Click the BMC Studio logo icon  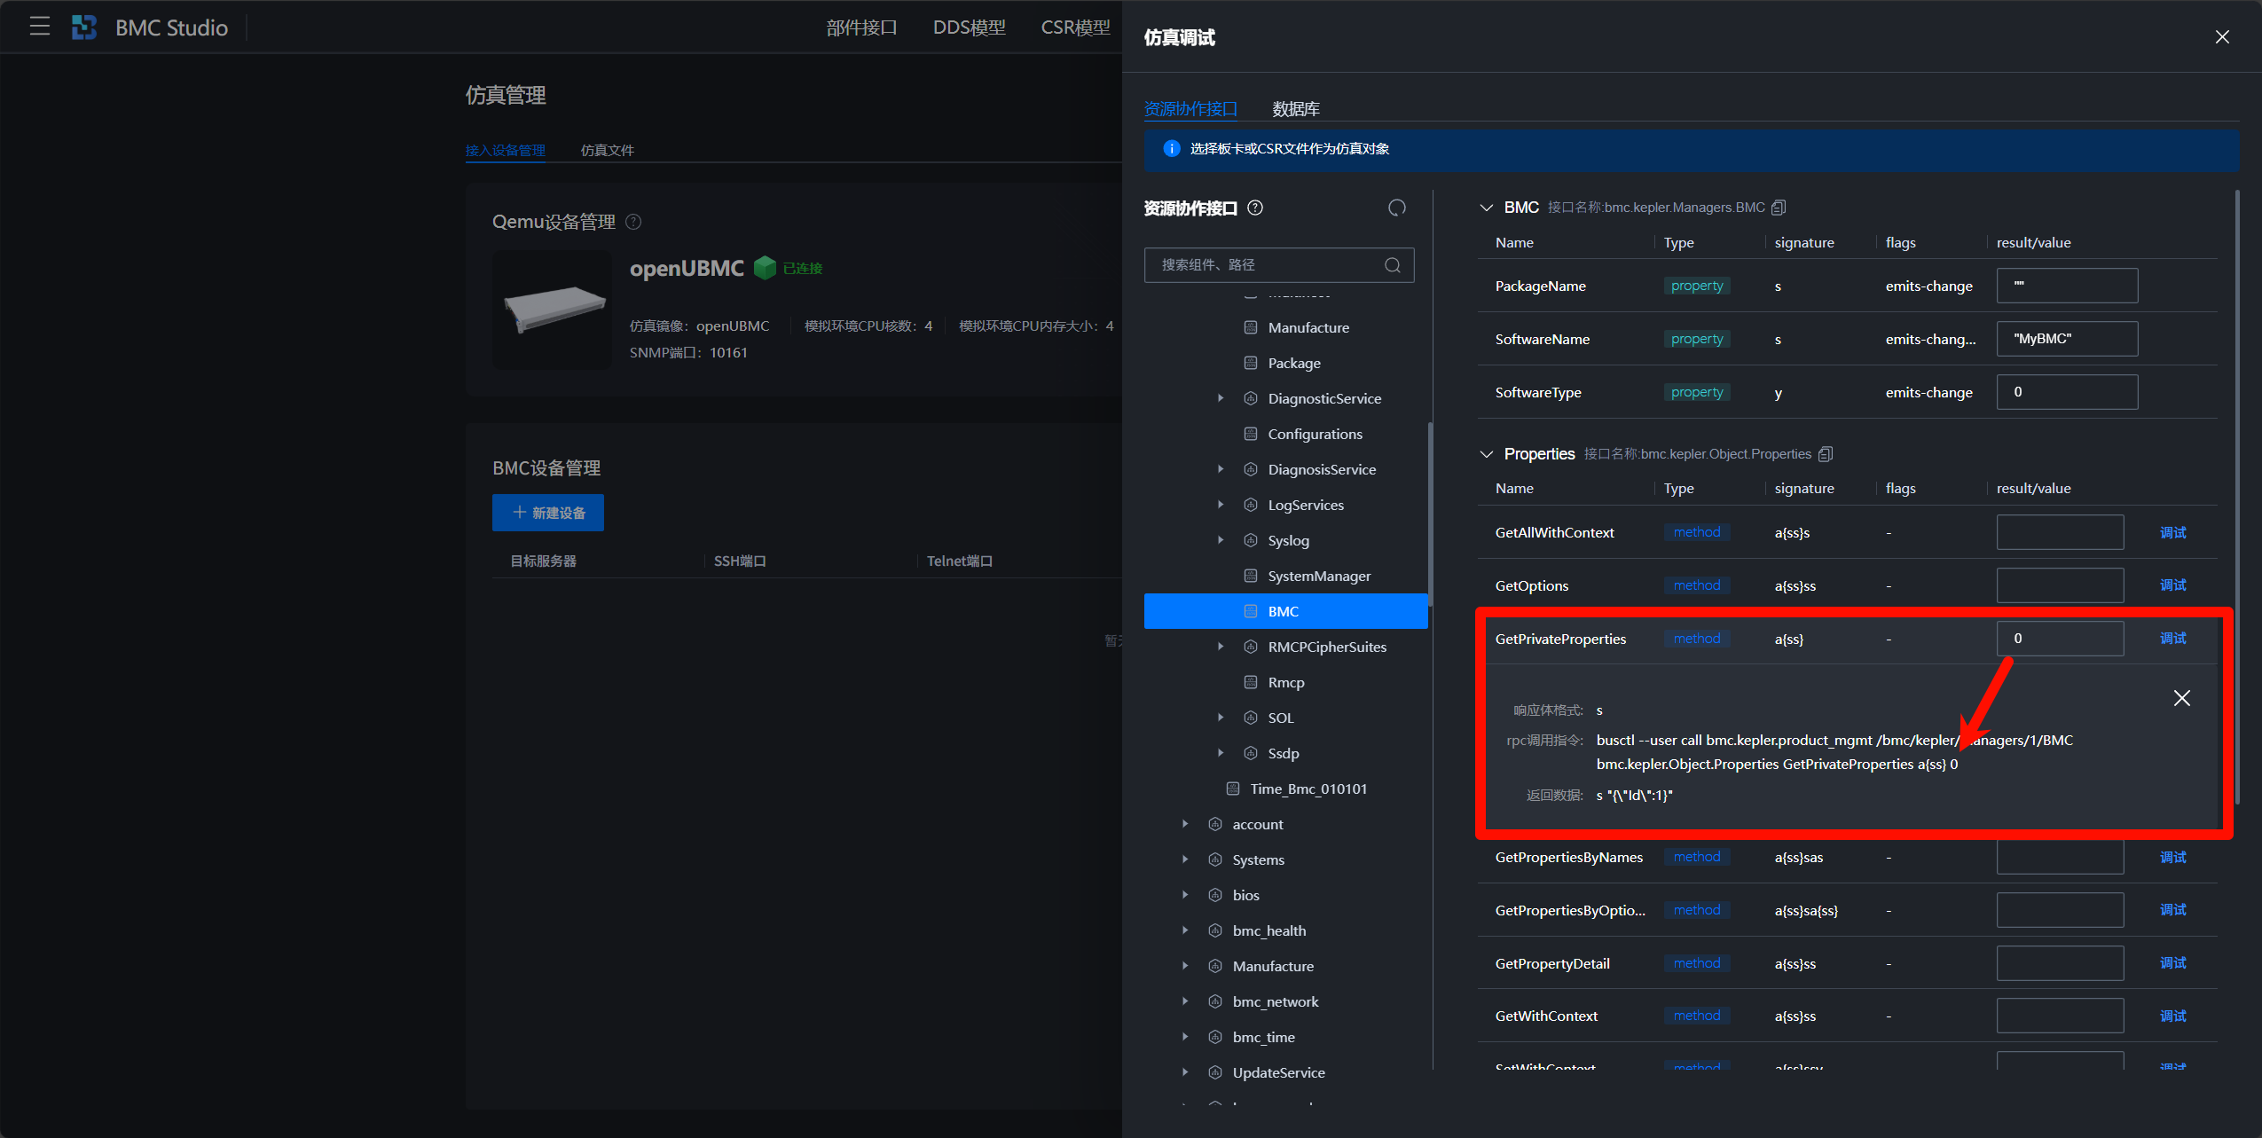tap(84, 27)
